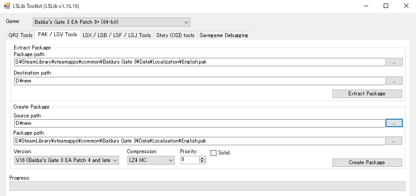Click the 'Version:' label

[x=23, y=151]
